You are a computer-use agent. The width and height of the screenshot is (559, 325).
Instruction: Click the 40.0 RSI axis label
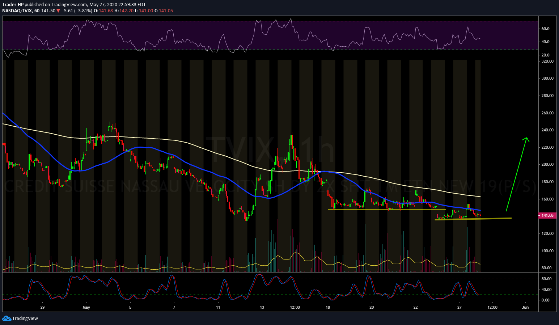point(546,42)
